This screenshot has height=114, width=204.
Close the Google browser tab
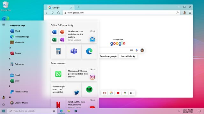(x=71, y=8)
